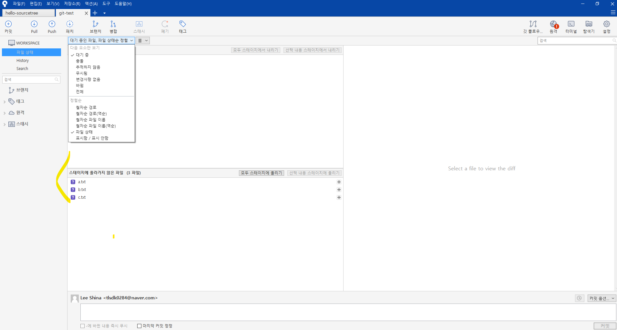The width and height of the screenshot is (617, 330).
Task: Open the 액션(A) menu
Action: click(91, 4)
